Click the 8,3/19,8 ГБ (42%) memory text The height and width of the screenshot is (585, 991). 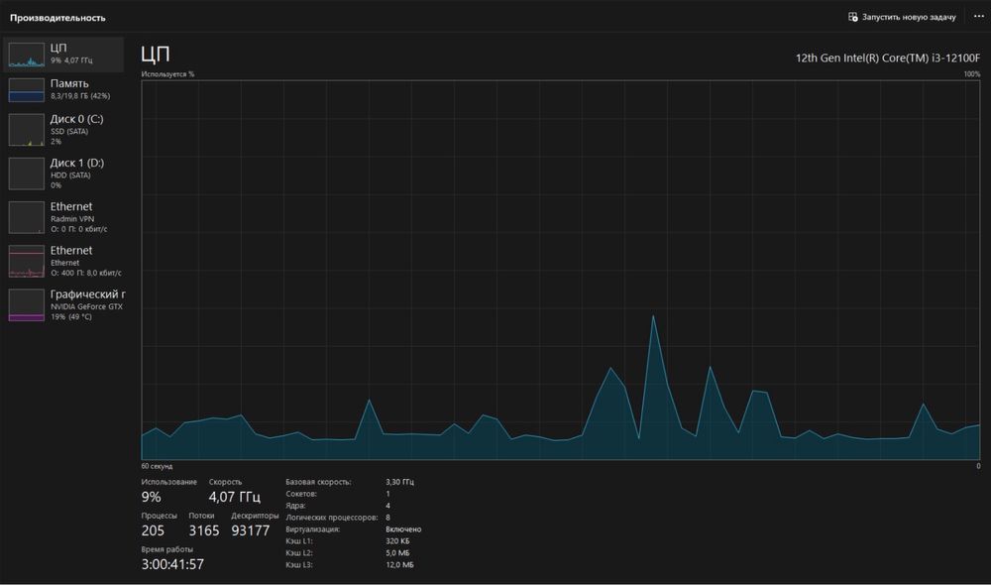click(x=80, y=96)
